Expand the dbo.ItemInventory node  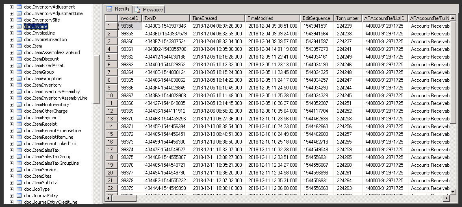click(x=11, y=85)
